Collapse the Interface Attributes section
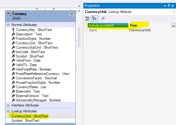The height and width of the screenshot is (125, 176). pyautogui.click(x=8, y=105)
